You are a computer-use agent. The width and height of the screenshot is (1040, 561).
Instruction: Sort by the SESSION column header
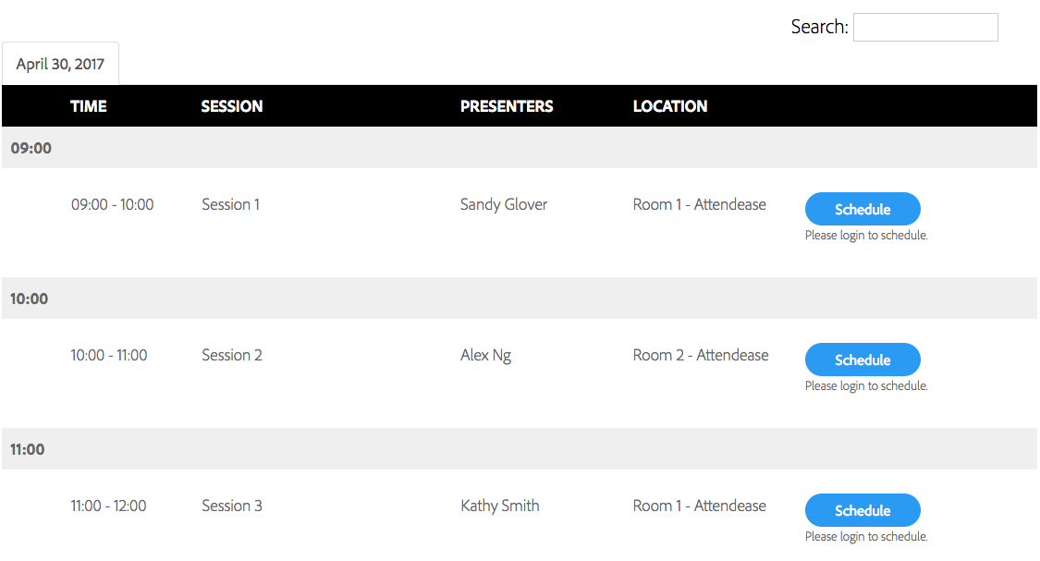[x=232, y=106]
